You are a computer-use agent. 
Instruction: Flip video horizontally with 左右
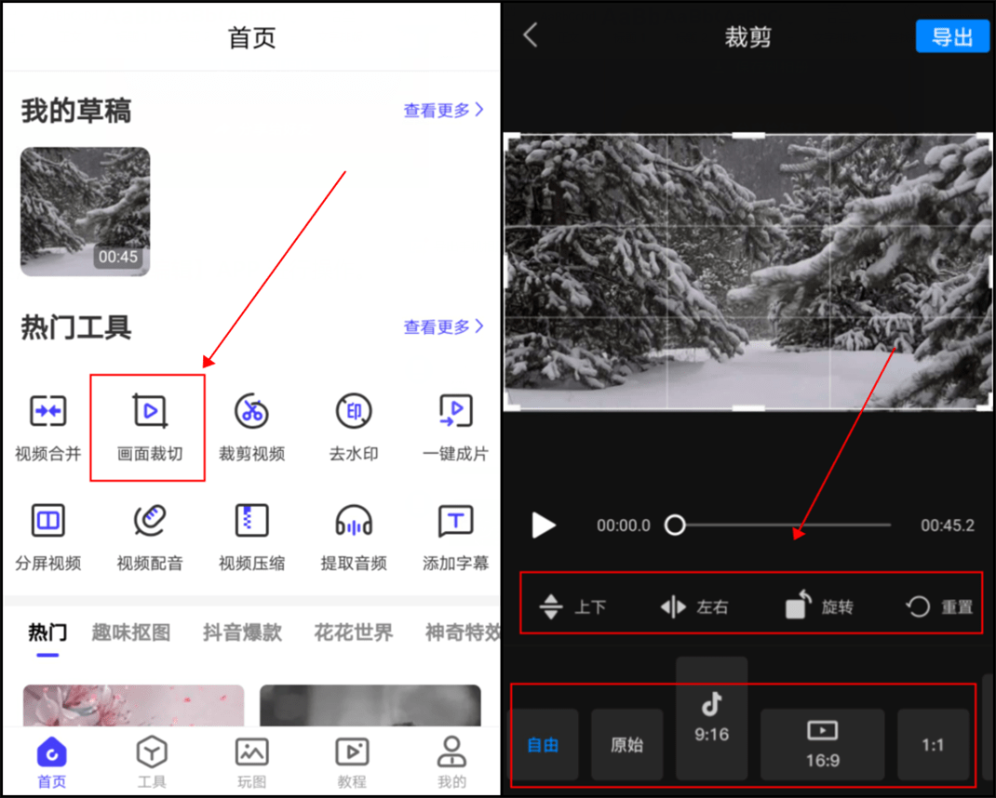coord(694,607)
